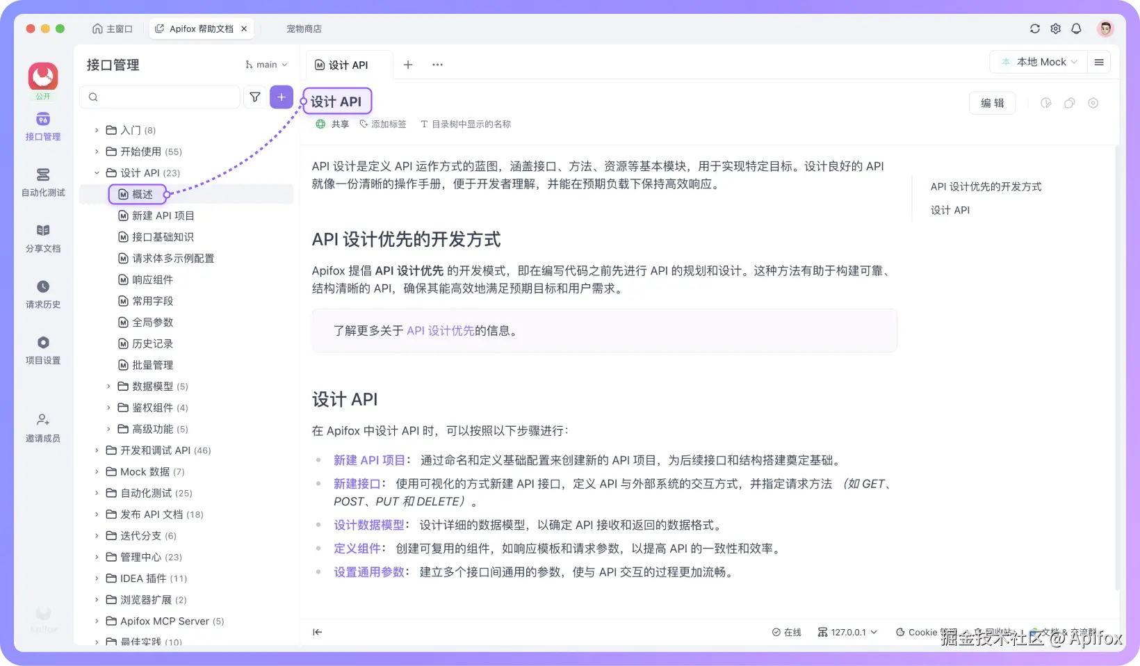Switch to the 宠物商店 tab
Viewport: 1140px width, 666px height.
coord(304,29)
